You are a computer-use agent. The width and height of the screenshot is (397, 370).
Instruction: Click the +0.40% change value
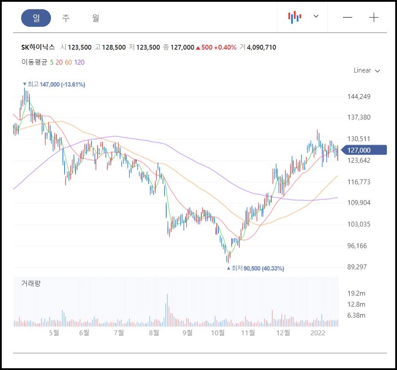point(225,47)
